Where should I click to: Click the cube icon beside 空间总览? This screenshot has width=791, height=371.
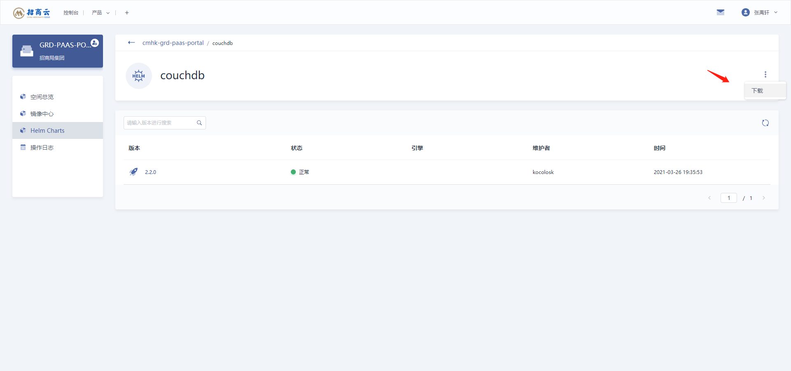23,96
